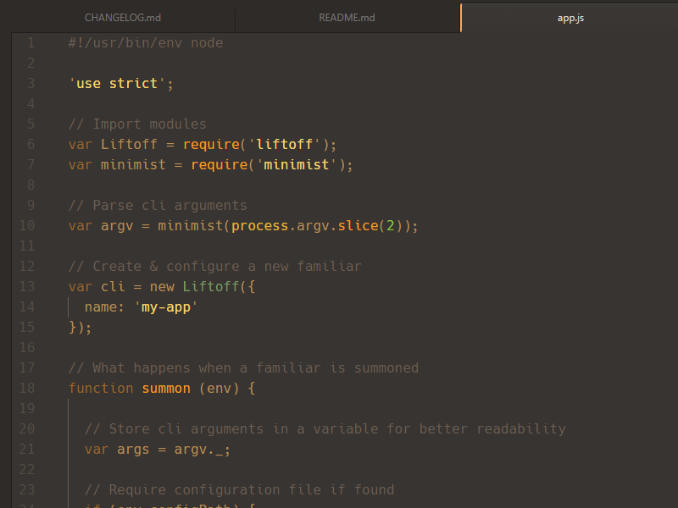
Task: Click the summon function name
Action: pyautogui.click(x=166, y=388)
